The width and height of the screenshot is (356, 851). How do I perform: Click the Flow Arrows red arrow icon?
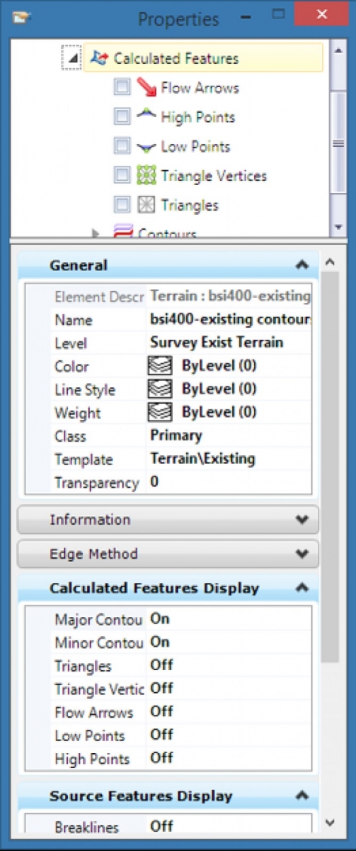147,87
